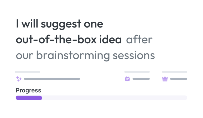Click the light placeholder above crown icon
Image resolution: width=203 pixels, height=118 pixels.
(x=174, y=72)
